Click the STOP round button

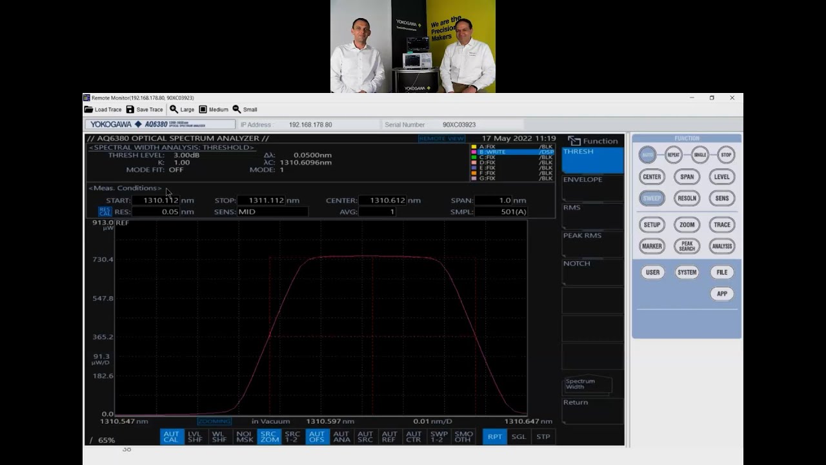point(726,155)
